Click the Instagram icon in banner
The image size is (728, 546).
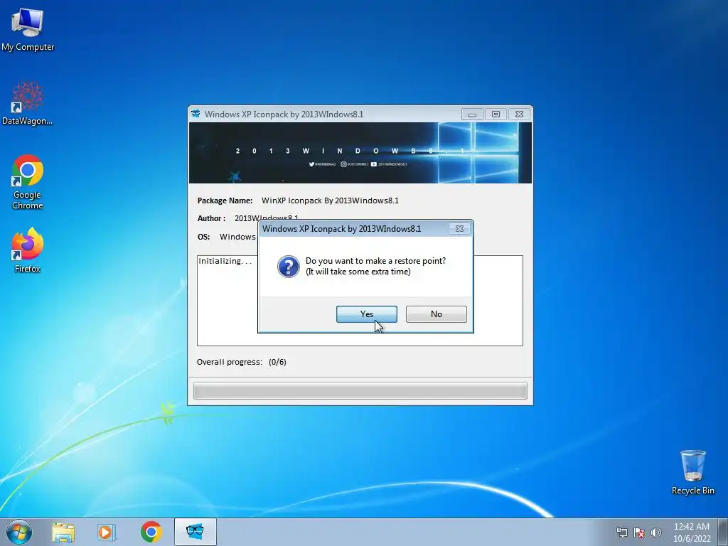coord(343,164)
